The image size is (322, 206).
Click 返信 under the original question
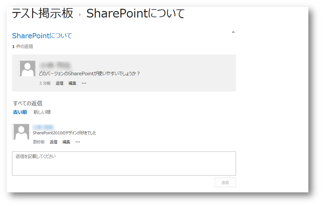pyautogui.click(x=59, y=83)
